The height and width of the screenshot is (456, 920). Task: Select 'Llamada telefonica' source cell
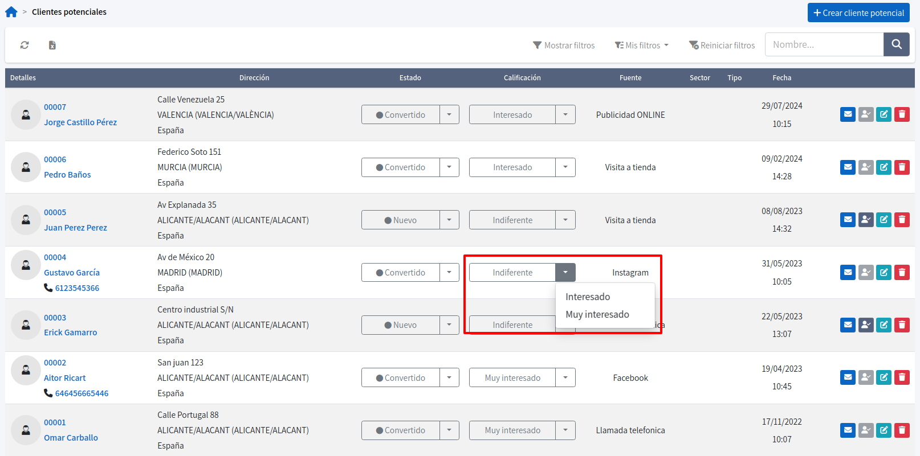point(630,430)
